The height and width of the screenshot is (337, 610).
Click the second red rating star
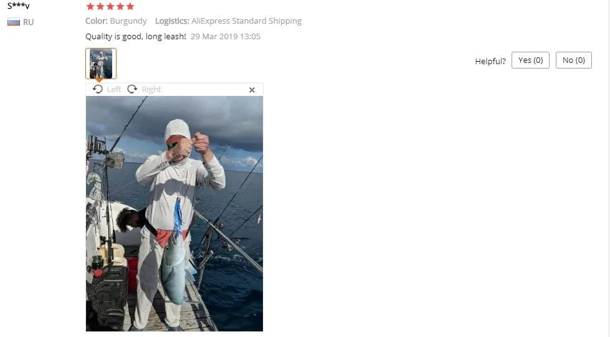(x=100, y=6)
